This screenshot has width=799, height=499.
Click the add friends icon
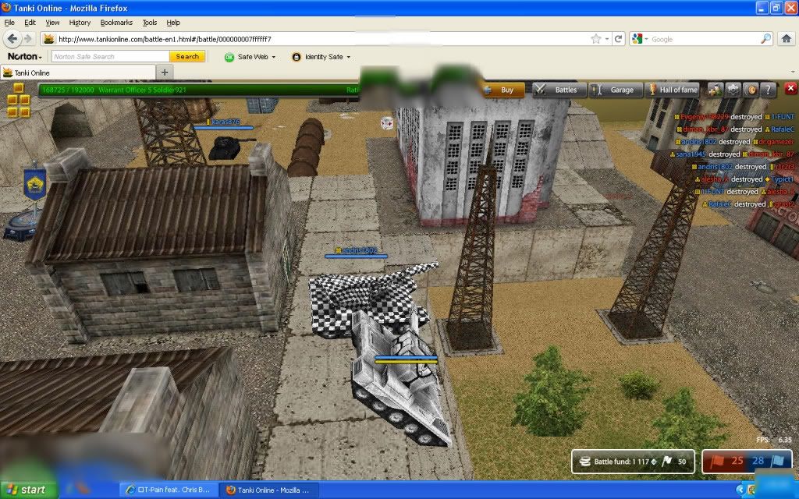tap(716, 90)
